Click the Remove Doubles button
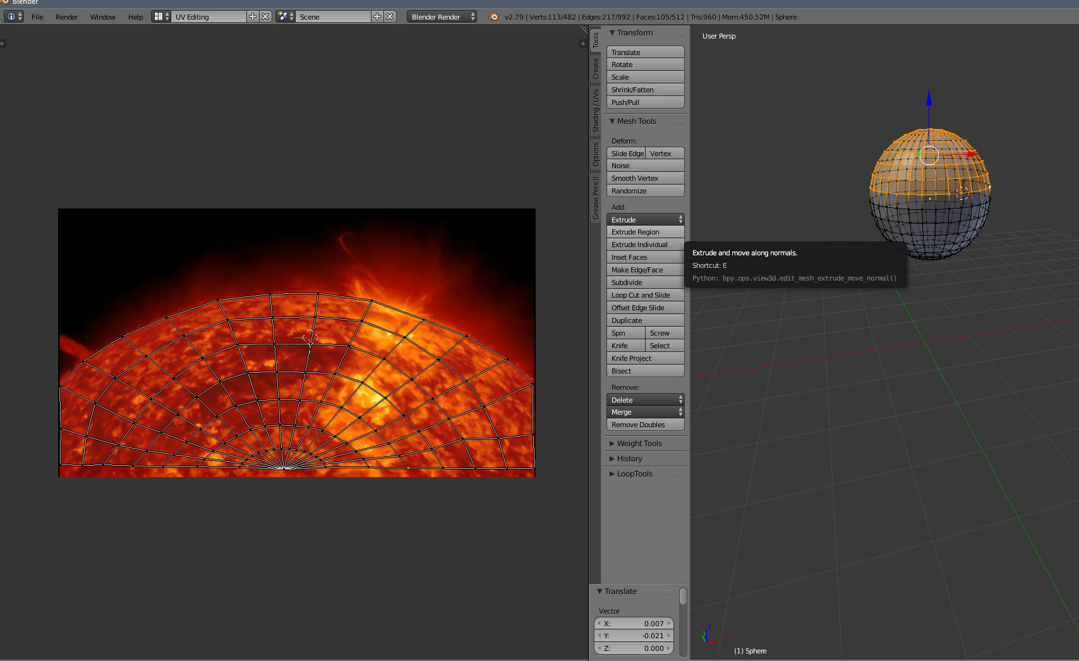The height and width of the screenshot is (661, 1079). point(646,425)
